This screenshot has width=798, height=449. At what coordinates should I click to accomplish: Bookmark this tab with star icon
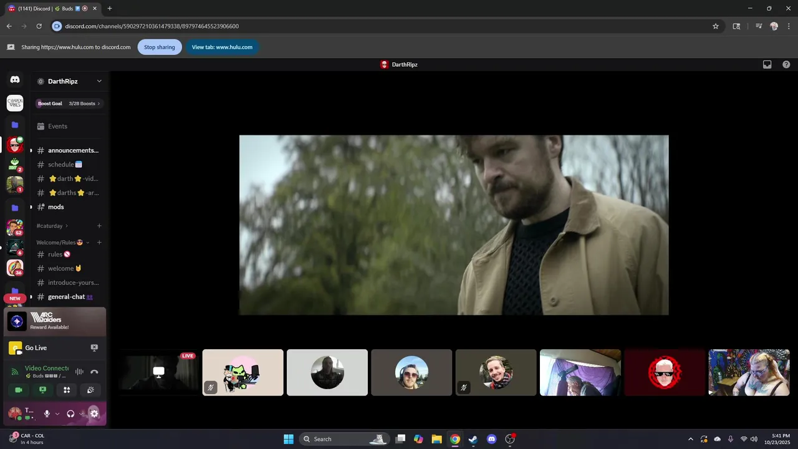tap(716, 26)
